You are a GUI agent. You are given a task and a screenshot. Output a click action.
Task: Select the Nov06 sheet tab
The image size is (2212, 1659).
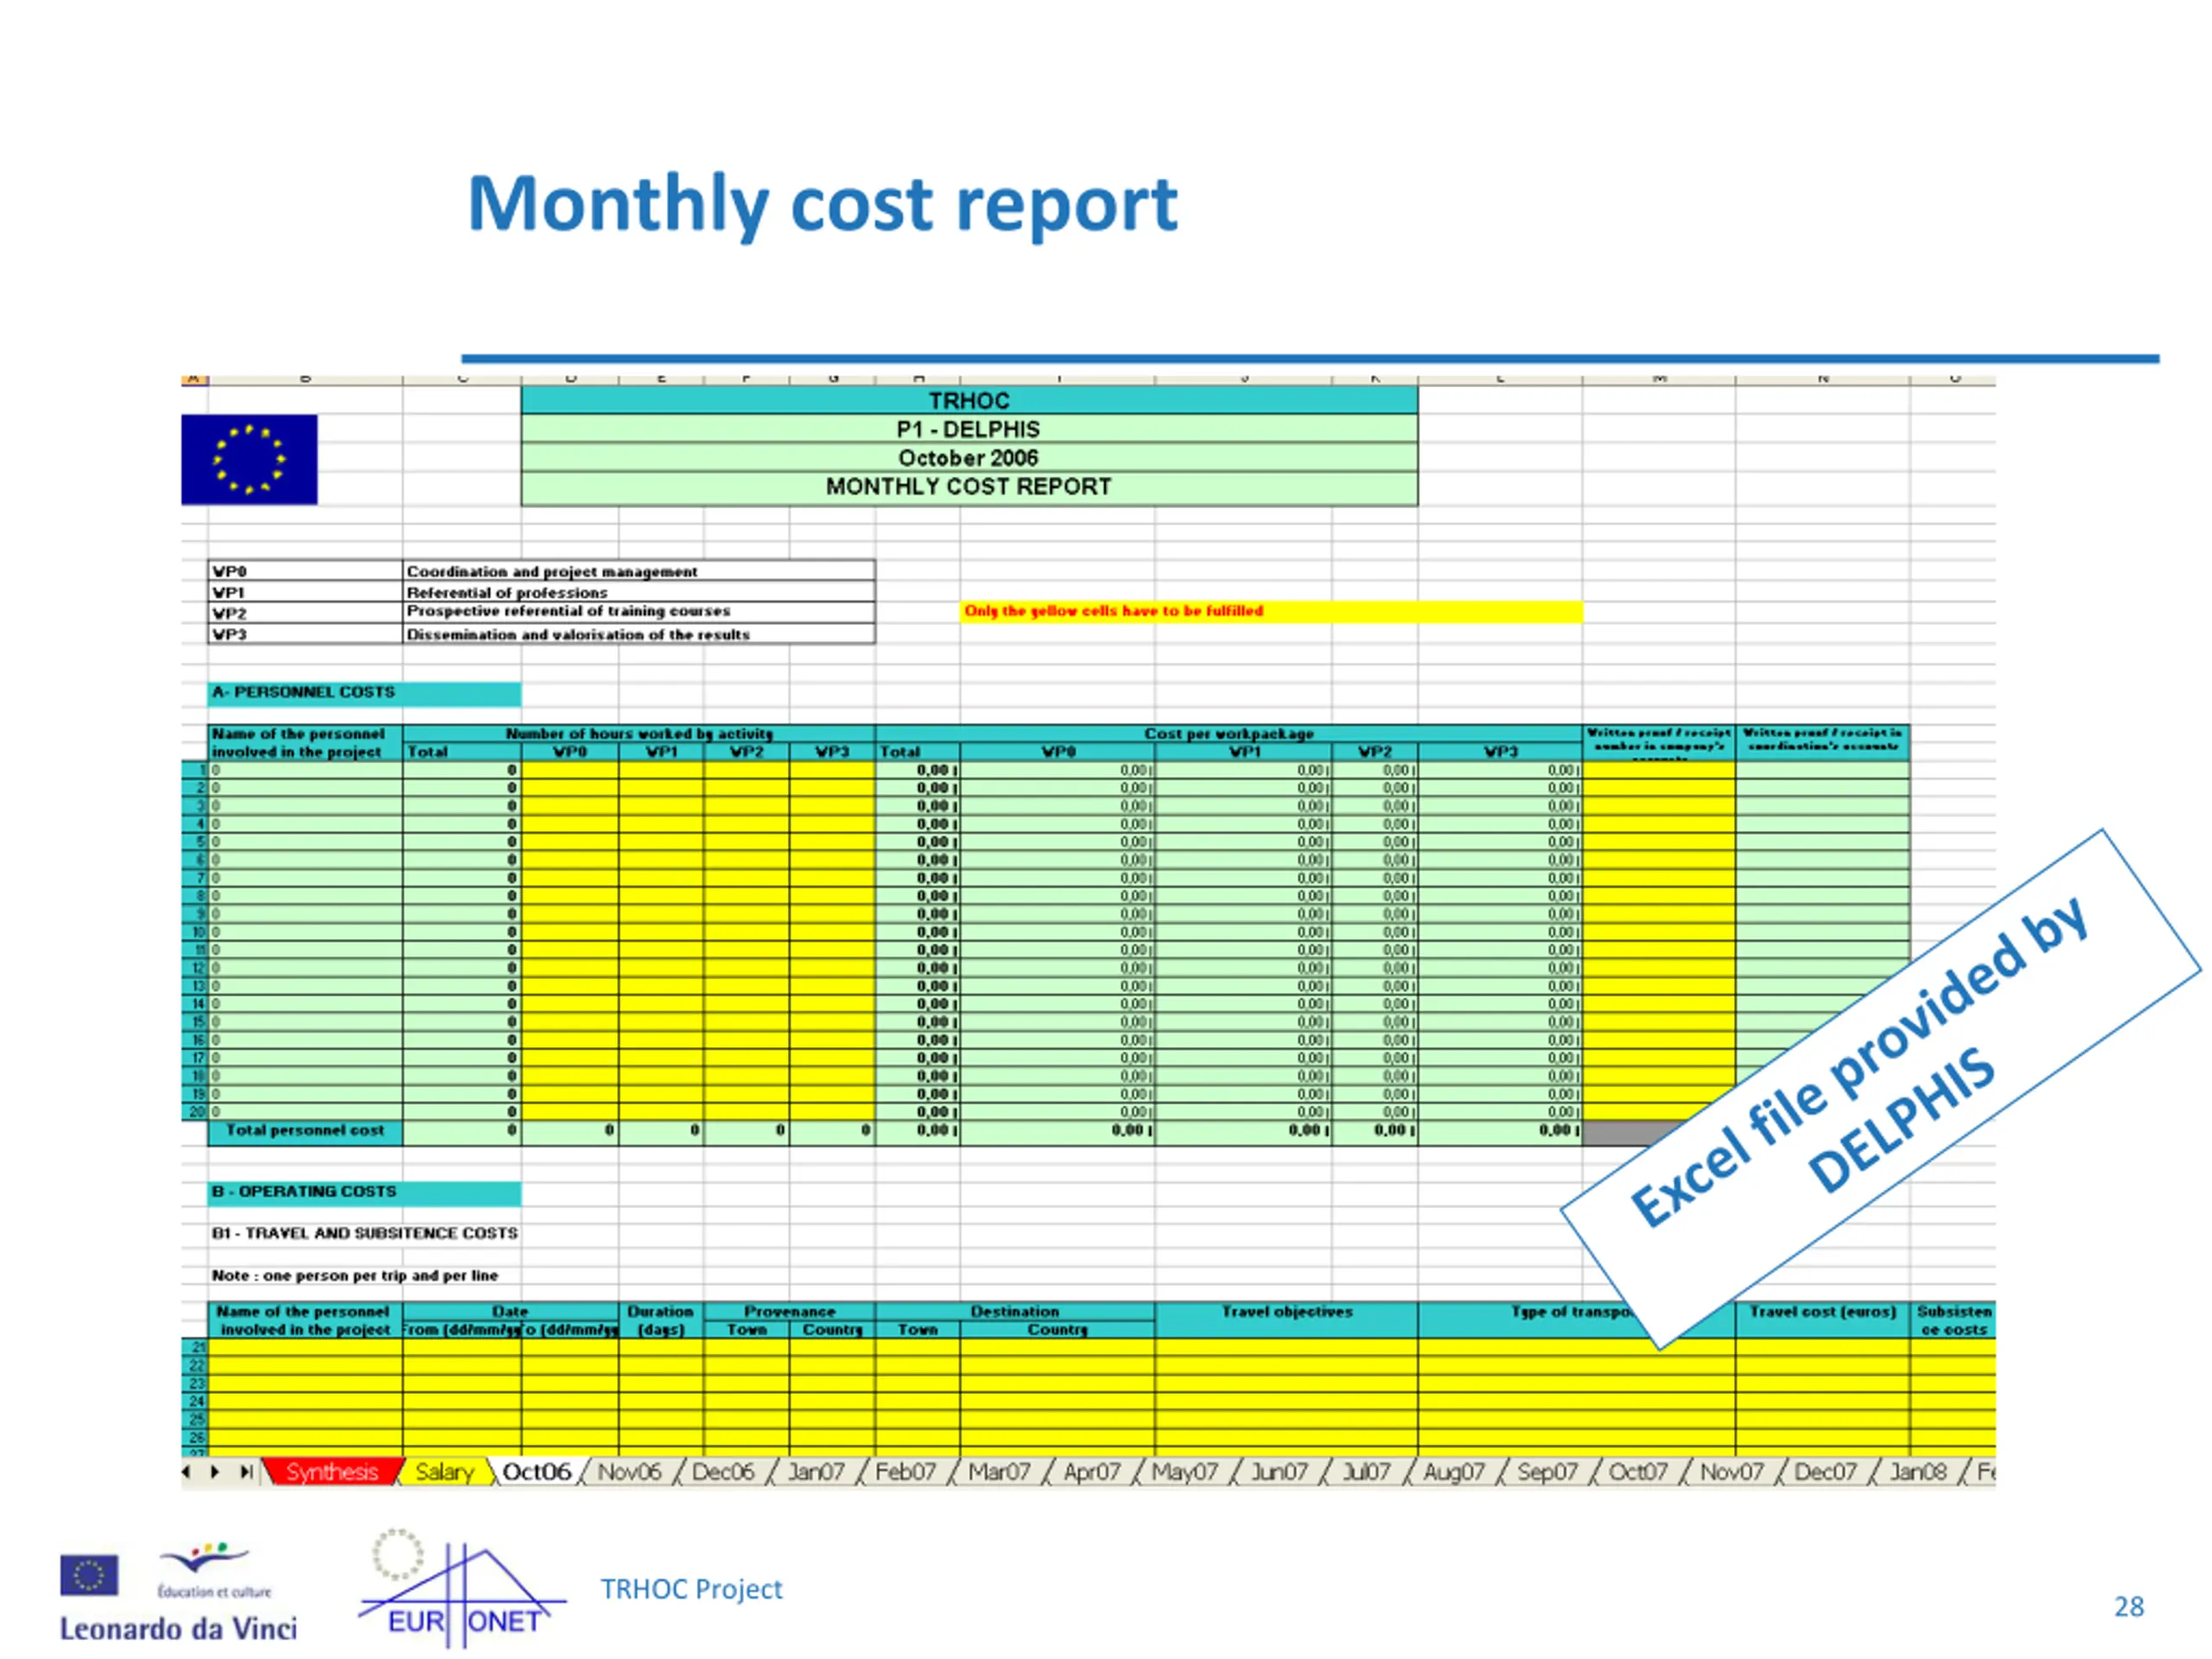tap(629, 1472)
